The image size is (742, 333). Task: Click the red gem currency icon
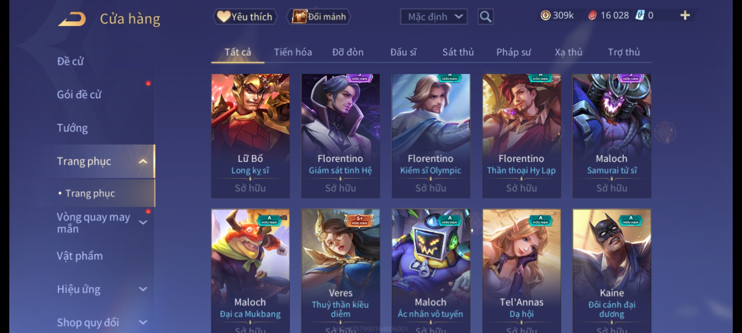[592, 15]
